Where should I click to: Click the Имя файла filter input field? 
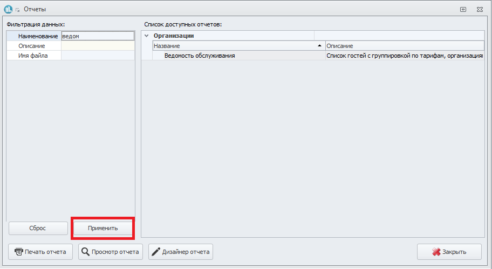coord(98,56)
